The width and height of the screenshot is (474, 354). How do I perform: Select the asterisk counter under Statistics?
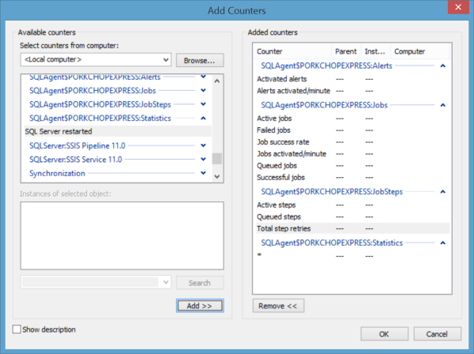(352, 256)
